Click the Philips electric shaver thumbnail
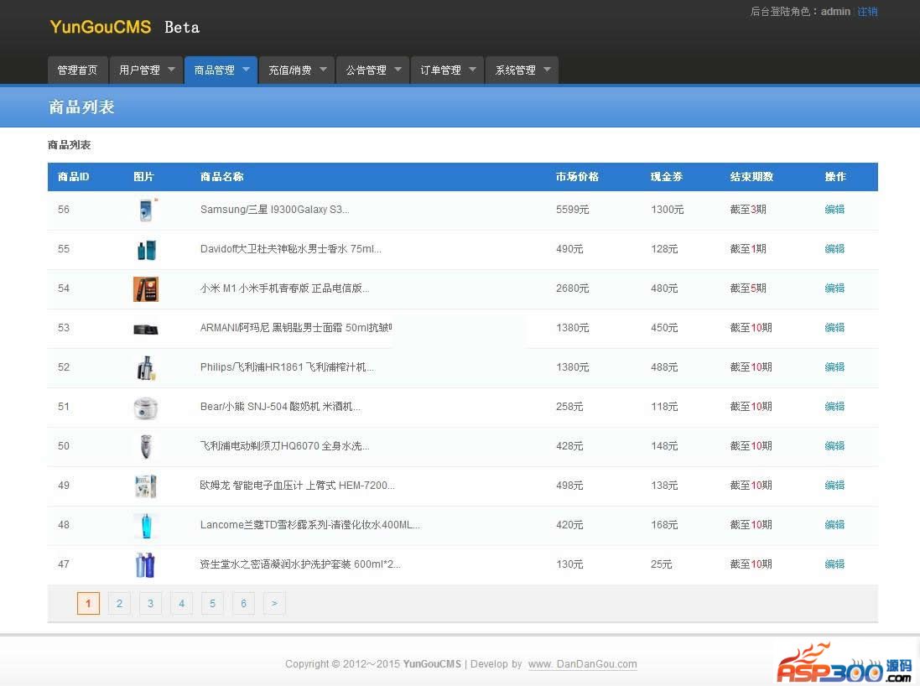The width and height of the screenshot is (920, 686). tap(146, 447)
